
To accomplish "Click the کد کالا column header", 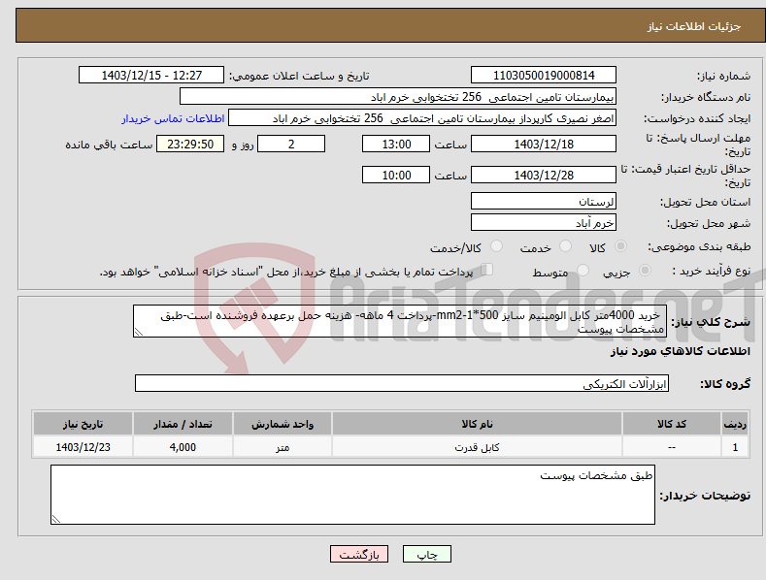I will coord(672,424).
